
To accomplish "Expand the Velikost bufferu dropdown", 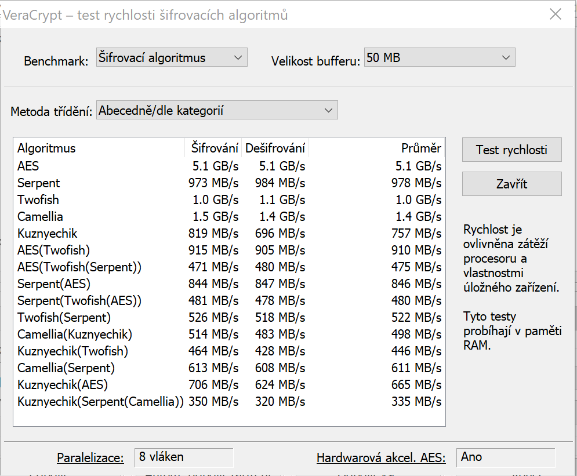I will tap(439, 58).
